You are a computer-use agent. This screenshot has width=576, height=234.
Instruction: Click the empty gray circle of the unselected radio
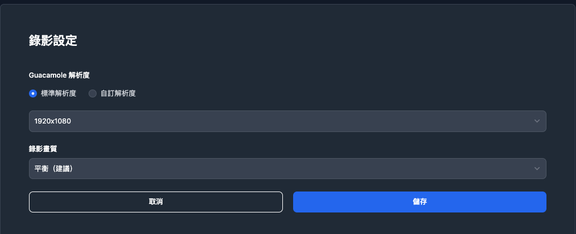tap(93, 93)
